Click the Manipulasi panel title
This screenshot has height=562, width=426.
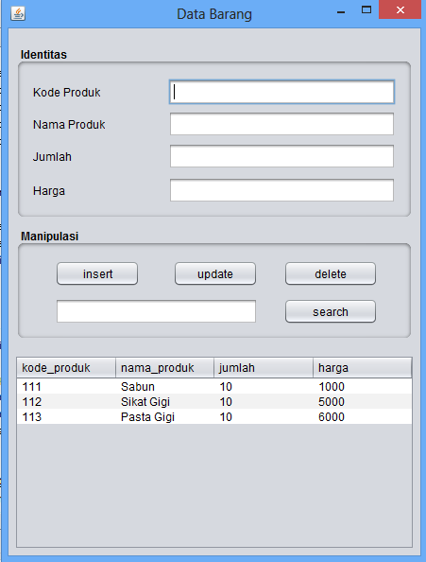49,237
